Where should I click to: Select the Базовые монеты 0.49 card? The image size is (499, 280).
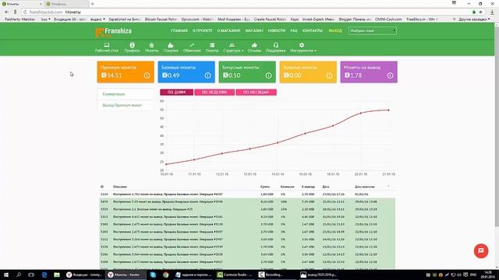(186, 72)
